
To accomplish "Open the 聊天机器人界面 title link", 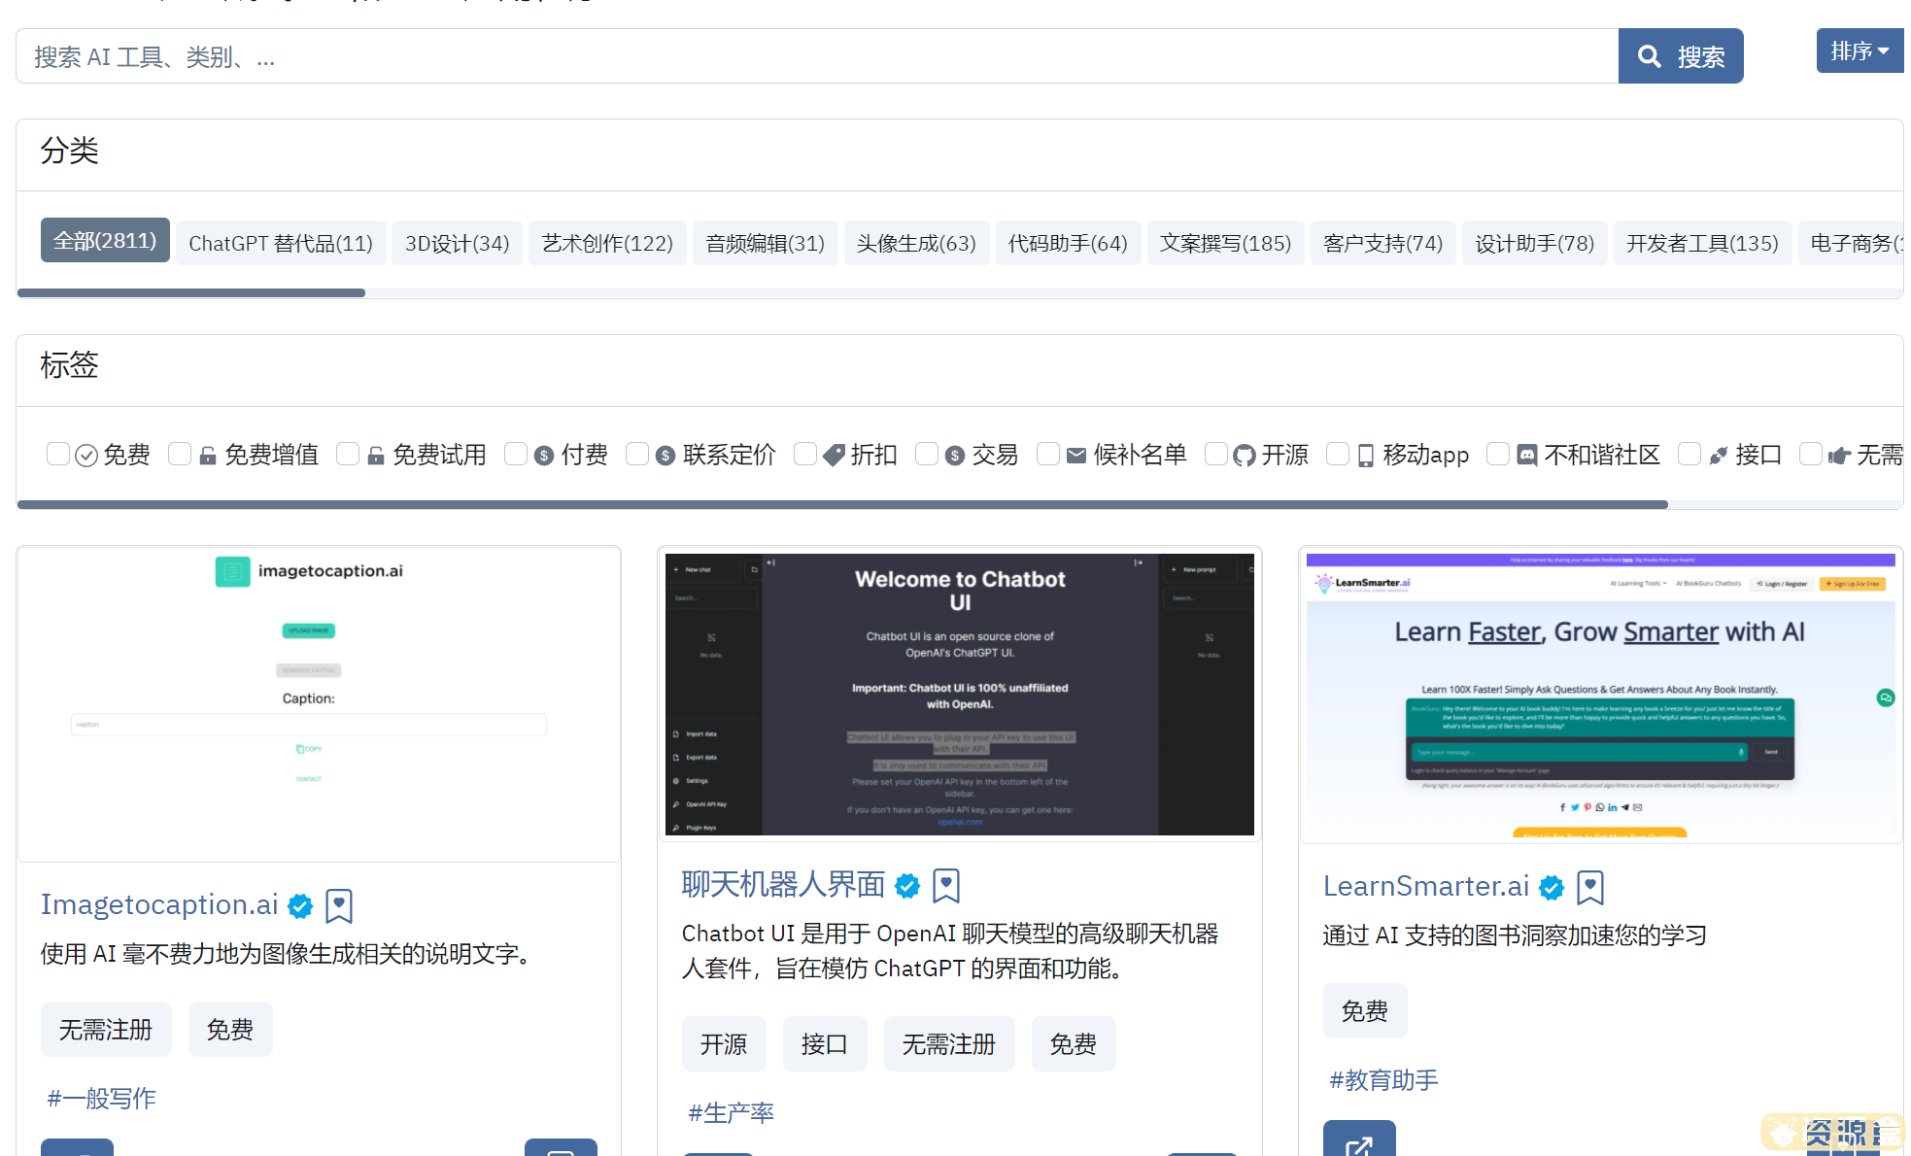I will click(783, 884).
